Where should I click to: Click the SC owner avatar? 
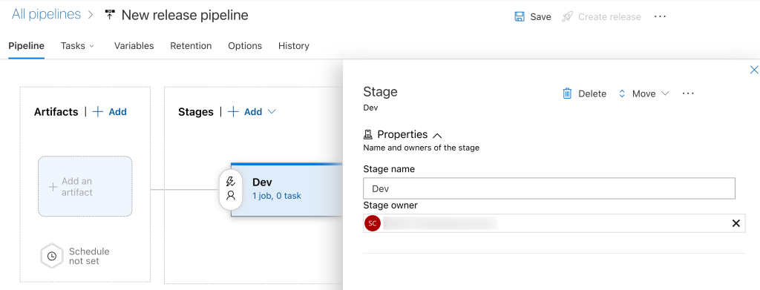click(x=373, y=223)
